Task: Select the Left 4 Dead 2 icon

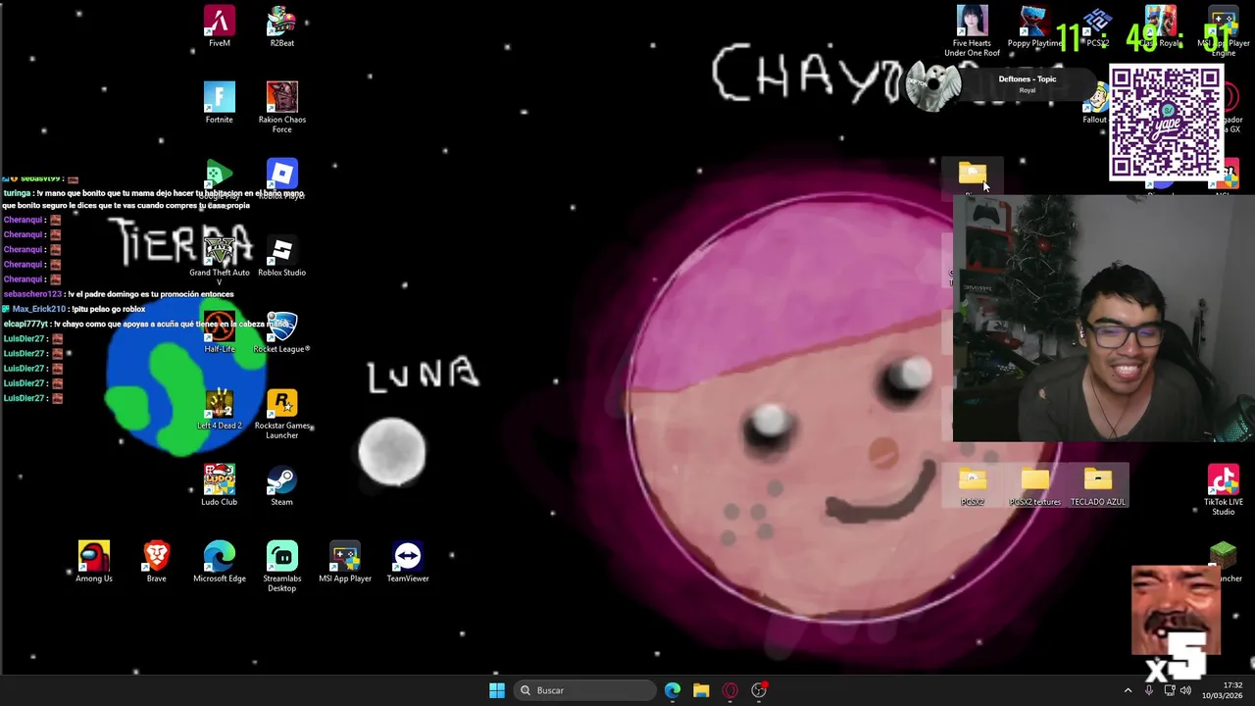Action: point(219,410)
